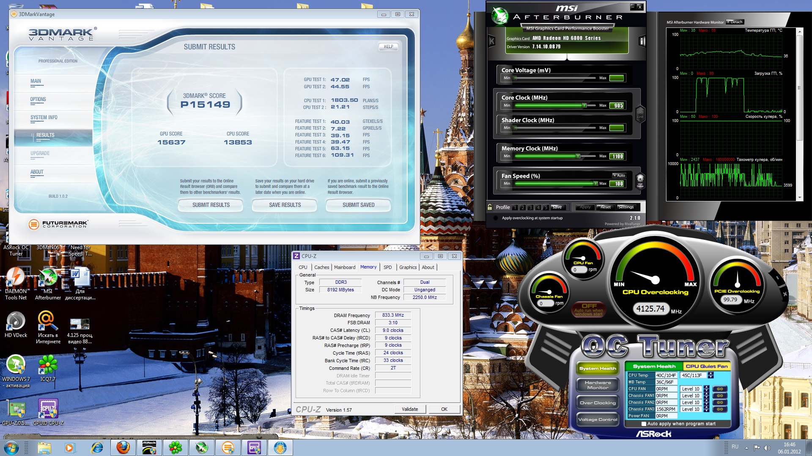Adjust Chassis FAN1 level stepper
This screenshot has height=456, width=812.
click(x=706, y=396)
